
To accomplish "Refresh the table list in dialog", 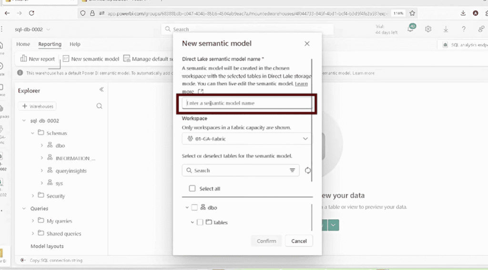I will click(x=307, y=170).
